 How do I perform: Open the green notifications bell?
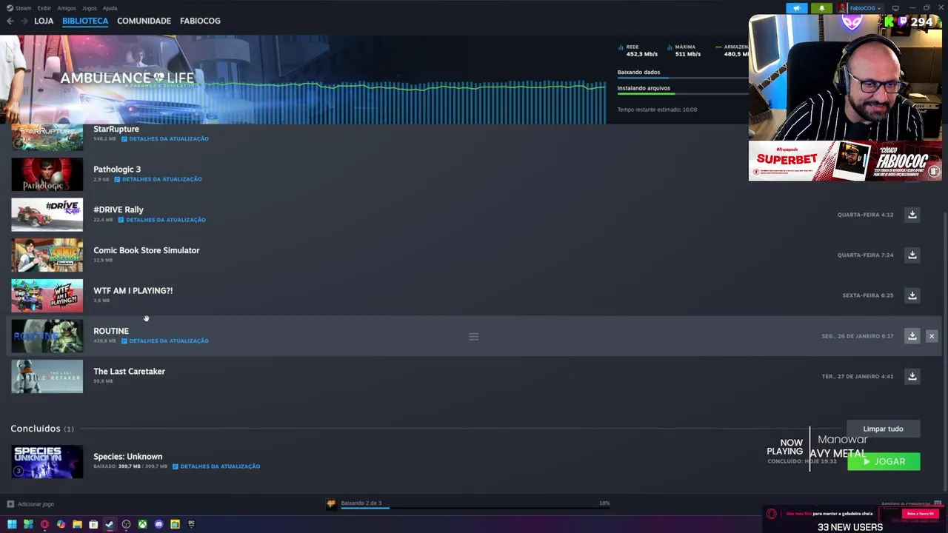pos(821,8)
